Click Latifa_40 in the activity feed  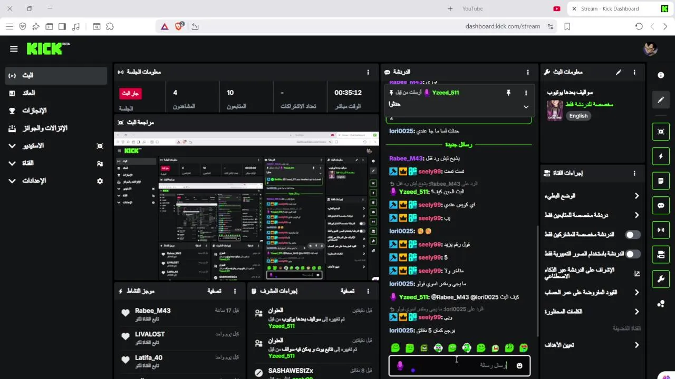click(x=149, y=358)
